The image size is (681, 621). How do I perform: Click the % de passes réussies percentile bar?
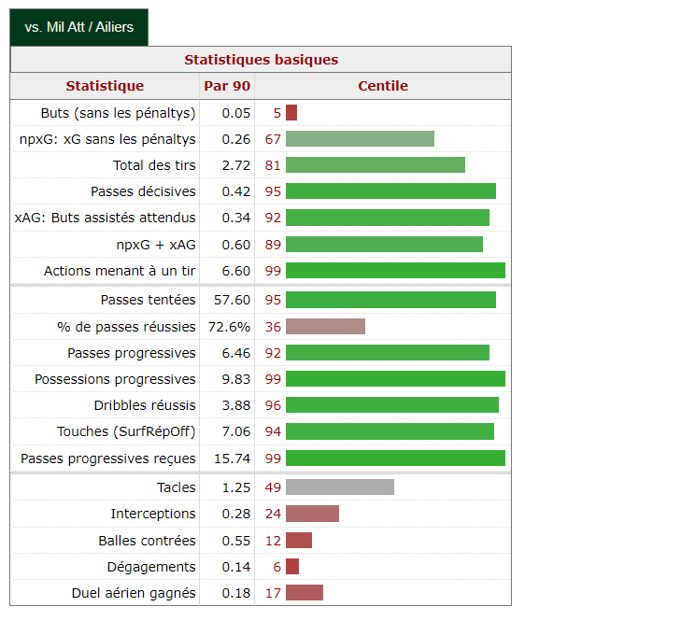pos(325,327)
